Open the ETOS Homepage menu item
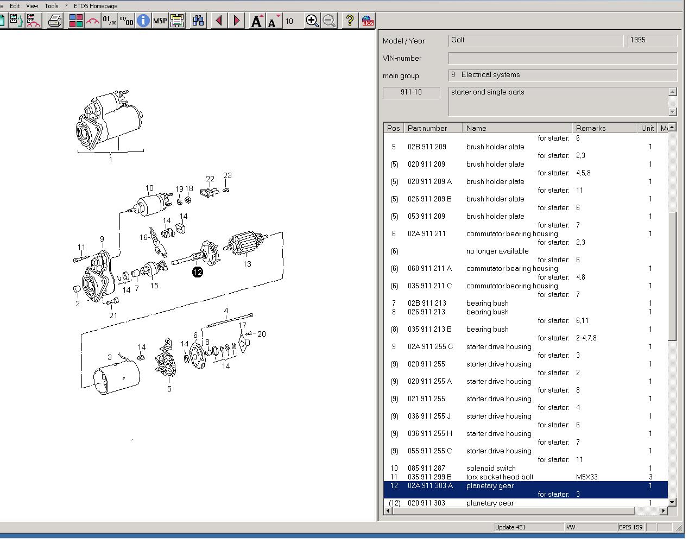Image resolution: width=695 pixels, height=556 pixels. [96, 6]
